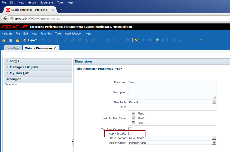Open a new browser tab with plus
Viewport: 230px width, 152px height.
point(61,10)
